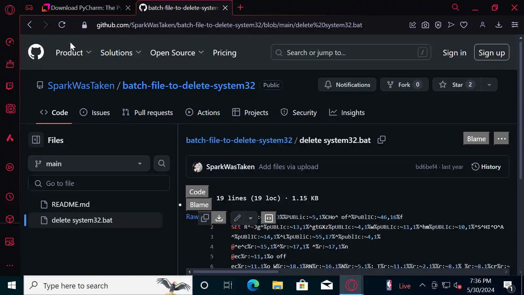Image resolution: width=524 pixels, height=295 pixels.
Task: Fork this repository
Action: pyautogui.click(x=404, y=85)
